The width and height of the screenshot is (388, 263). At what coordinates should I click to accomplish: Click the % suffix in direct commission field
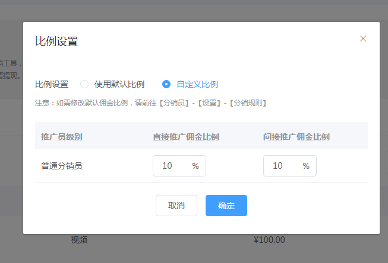[195, 166]
